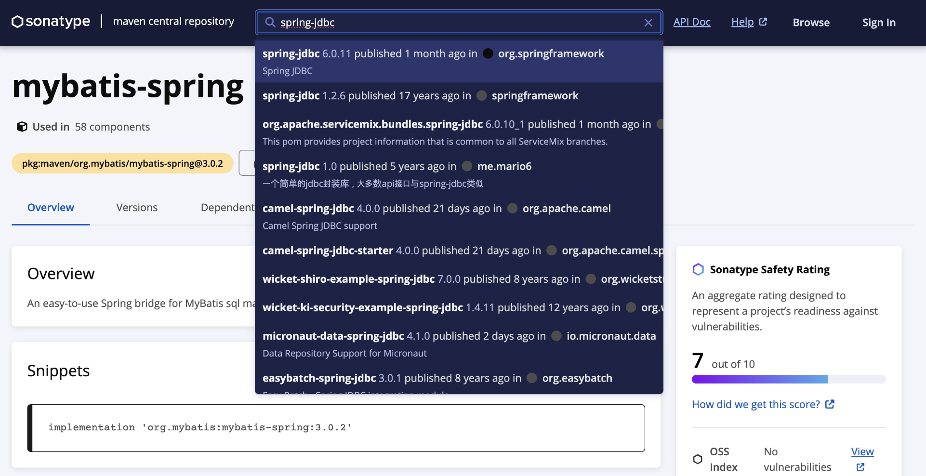The height and width of the screenshot is (476, 926).
Task: Select org.apache.servicemix.bundles.spring-jdbc suggestion
Action: [x=459, y=132]
